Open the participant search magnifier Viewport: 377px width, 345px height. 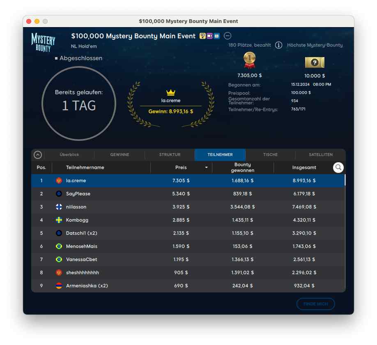click(x=338, y=168)
